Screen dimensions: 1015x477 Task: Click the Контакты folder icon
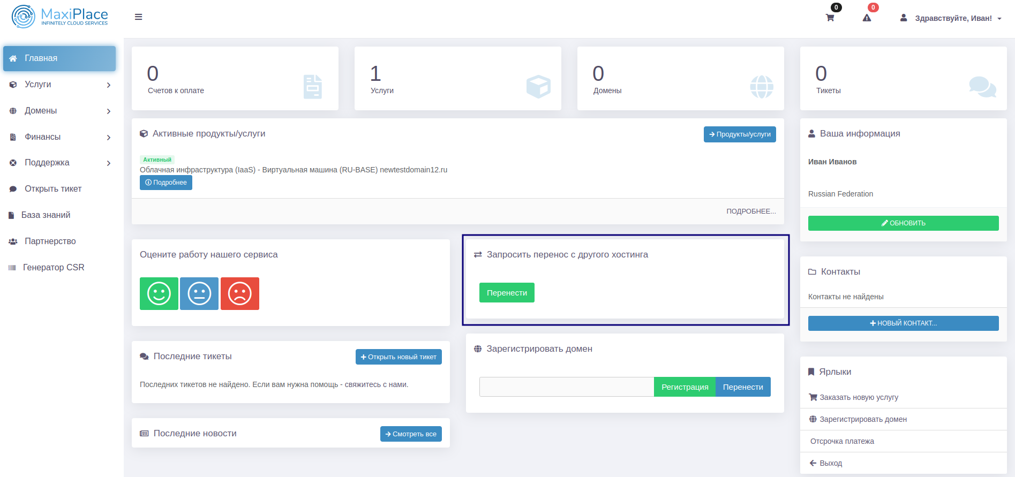(812, 272)
